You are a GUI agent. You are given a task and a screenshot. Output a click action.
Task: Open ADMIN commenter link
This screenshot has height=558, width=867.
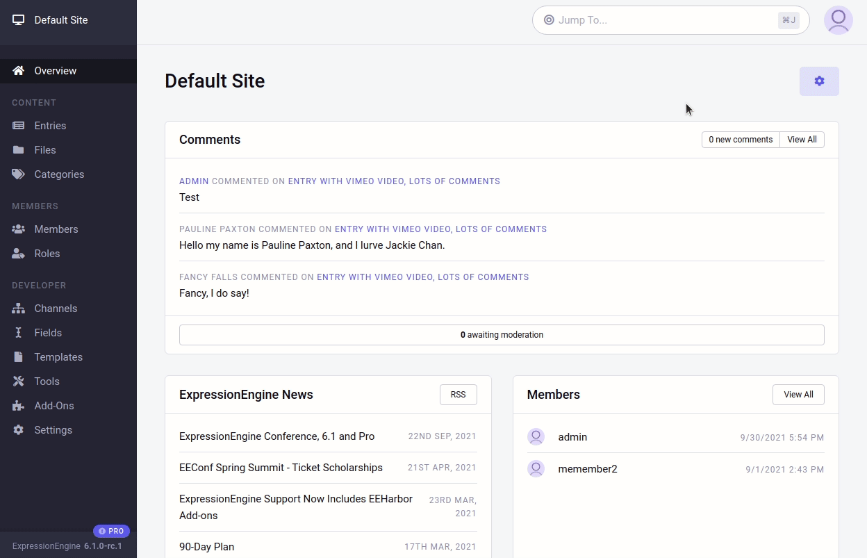coord(194,181)
